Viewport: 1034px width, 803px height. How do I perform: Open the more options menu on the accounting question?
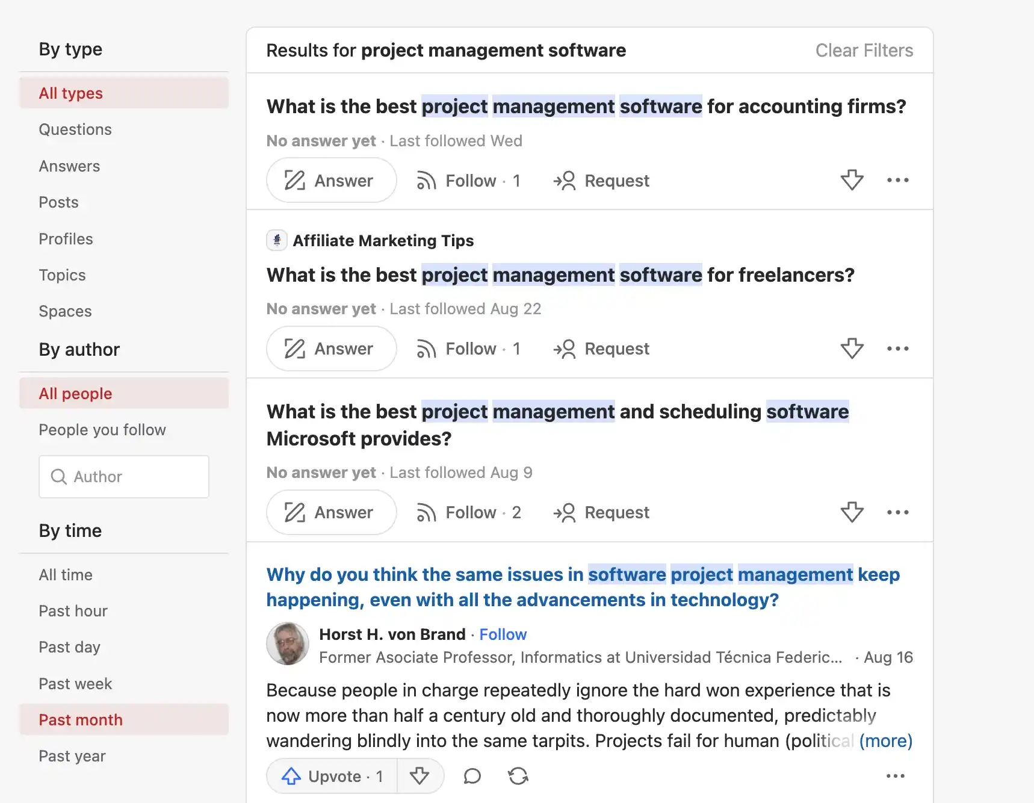click(897, 180)
